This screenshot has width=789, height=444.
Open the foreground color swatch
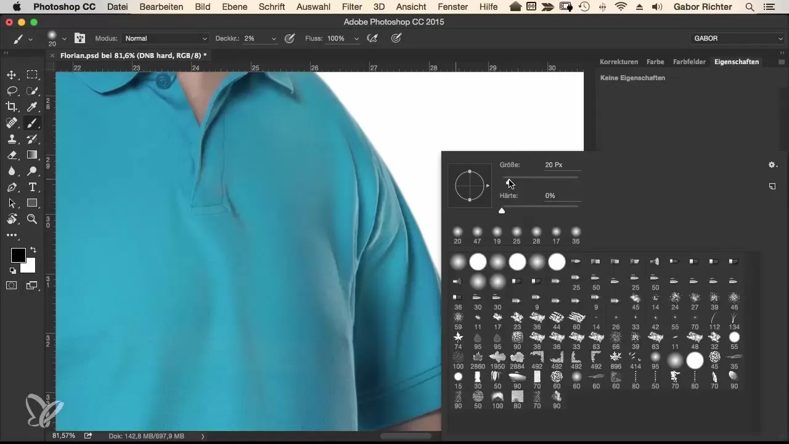[x=18, y=255]
